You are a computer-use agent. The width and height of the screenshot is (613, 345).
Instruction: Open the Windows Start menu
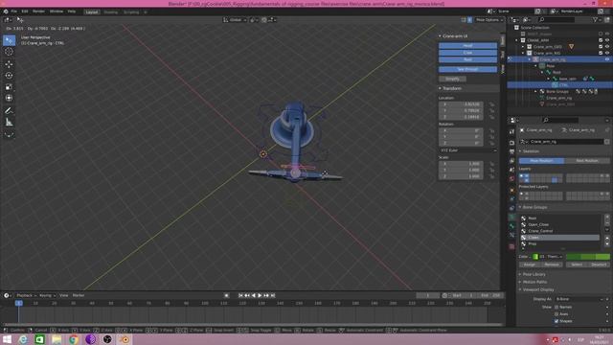7,339
